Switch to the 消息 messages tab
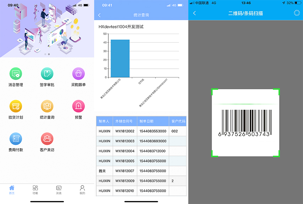 point(59,190)
